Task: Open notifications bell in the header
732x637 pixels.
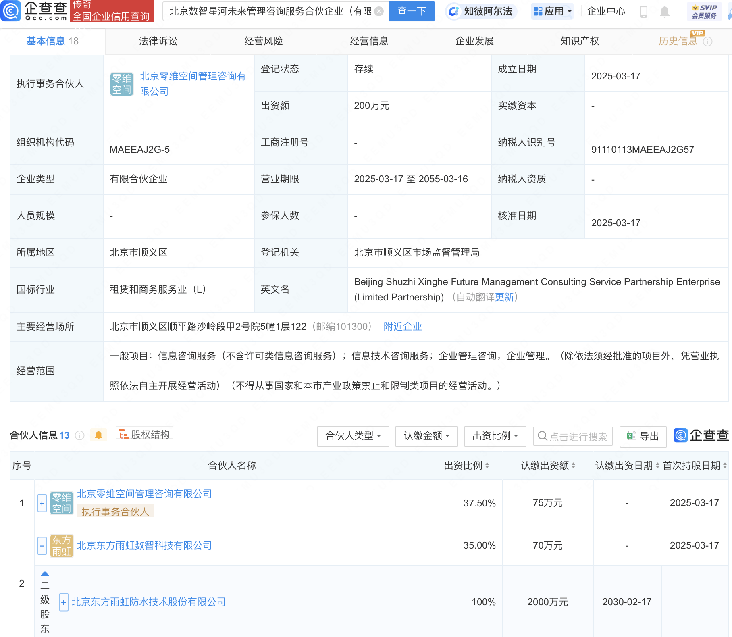Action: (x=665, y=12)
